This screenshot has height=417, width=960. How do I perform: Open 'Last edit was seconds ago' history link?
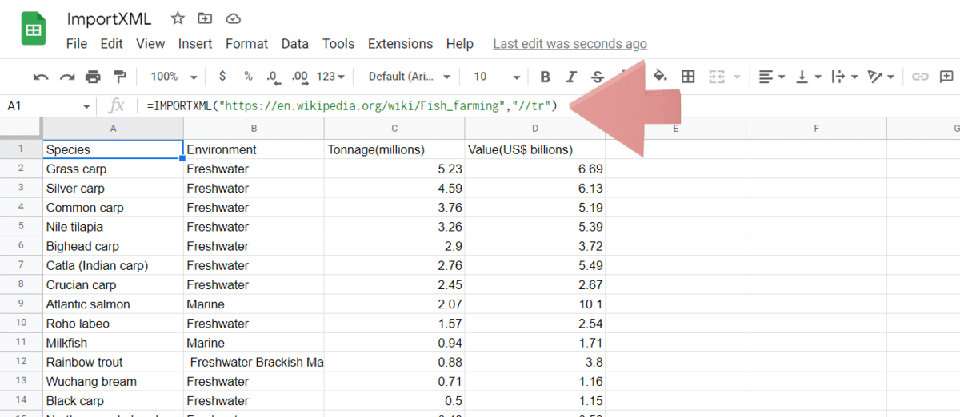570,44
